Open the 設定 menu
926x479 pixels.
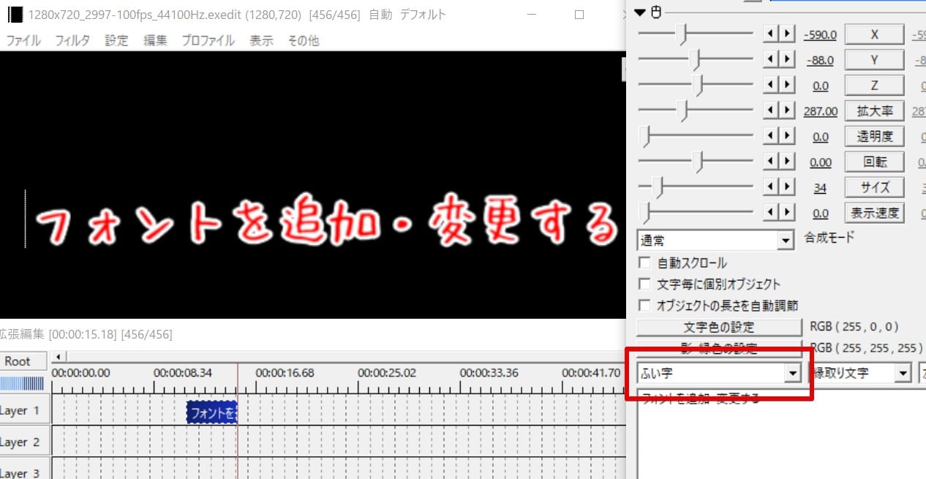(116, 41)
